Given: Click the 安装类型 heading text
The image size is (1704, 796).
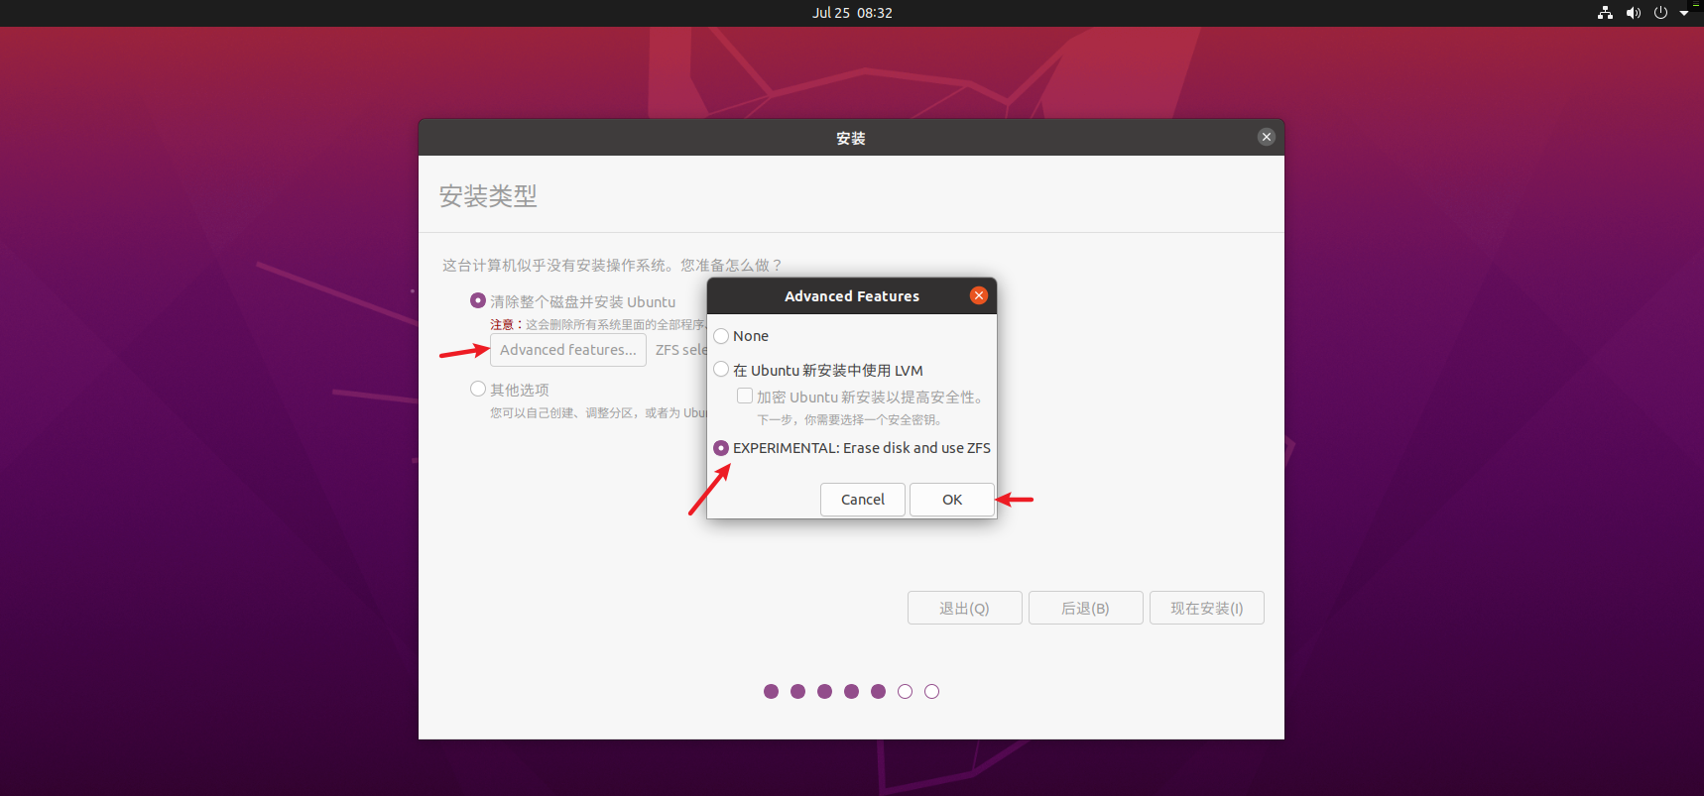Looking at the screenshot, I should (488, 196).
